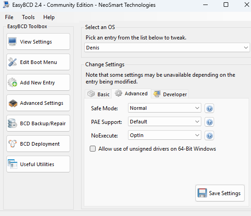Open the Edit Boot Menu label
251x216 pixels.
pyautogui.click(x=38, y=62)
